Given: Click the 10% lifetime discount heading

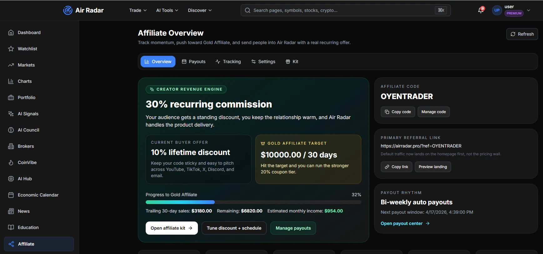Looking at the screenshot, I should [x=190, y=152].
